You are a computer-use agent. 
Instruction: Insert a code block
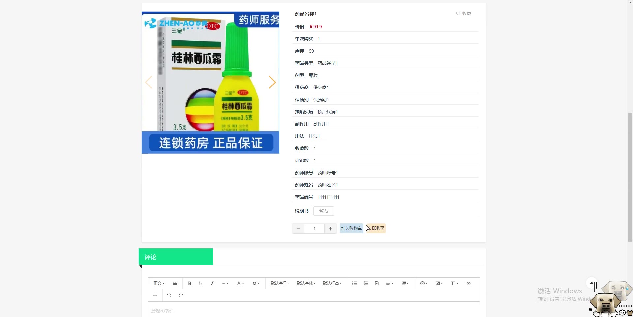pos(468,283)
